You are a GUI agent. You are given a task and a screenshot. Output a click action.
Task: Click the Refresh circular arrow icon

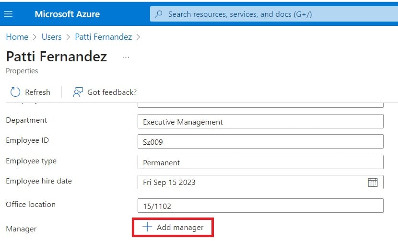15,92
